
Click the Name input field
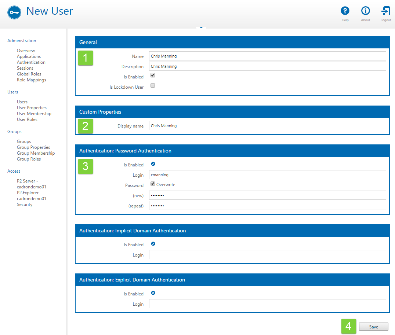[267, 56]
